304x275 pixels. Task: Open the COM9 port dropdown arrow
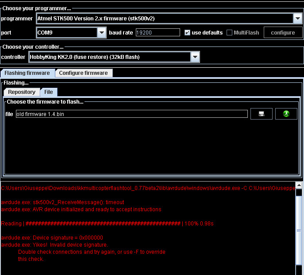102,33
